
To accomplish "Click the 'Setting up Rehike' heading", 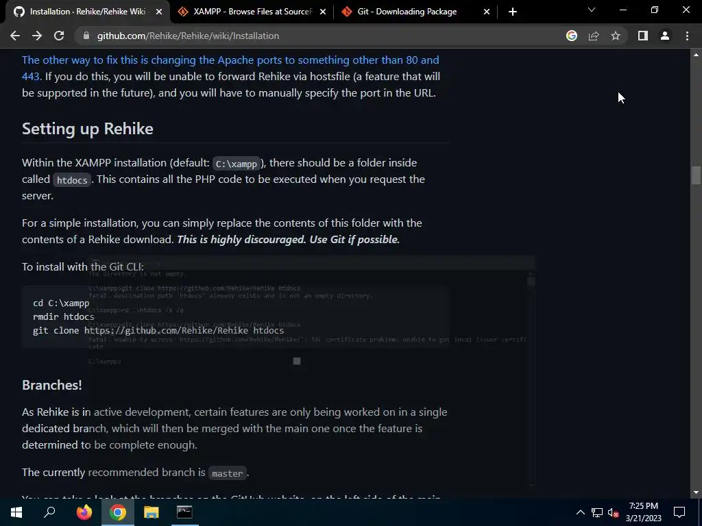I will coord(88,129).
